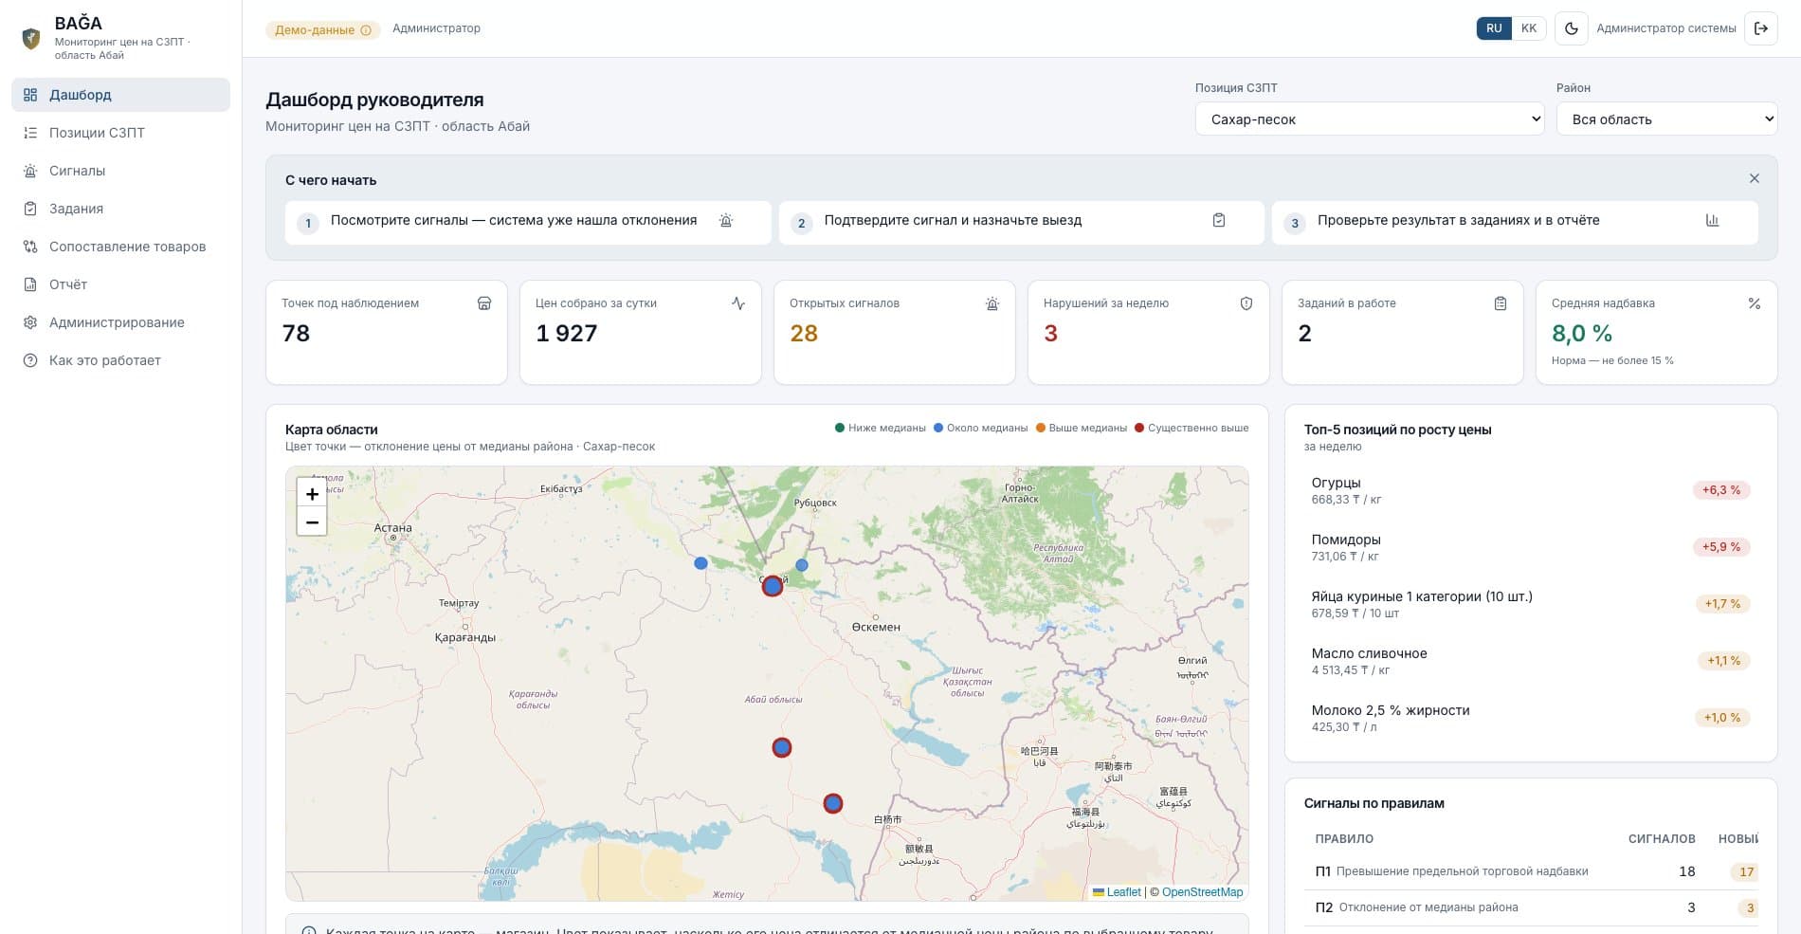Viewport: 1801px width, 934px height.
Task: Click the Сигналы siren icon in sidebar
Action: coord(30,171)
